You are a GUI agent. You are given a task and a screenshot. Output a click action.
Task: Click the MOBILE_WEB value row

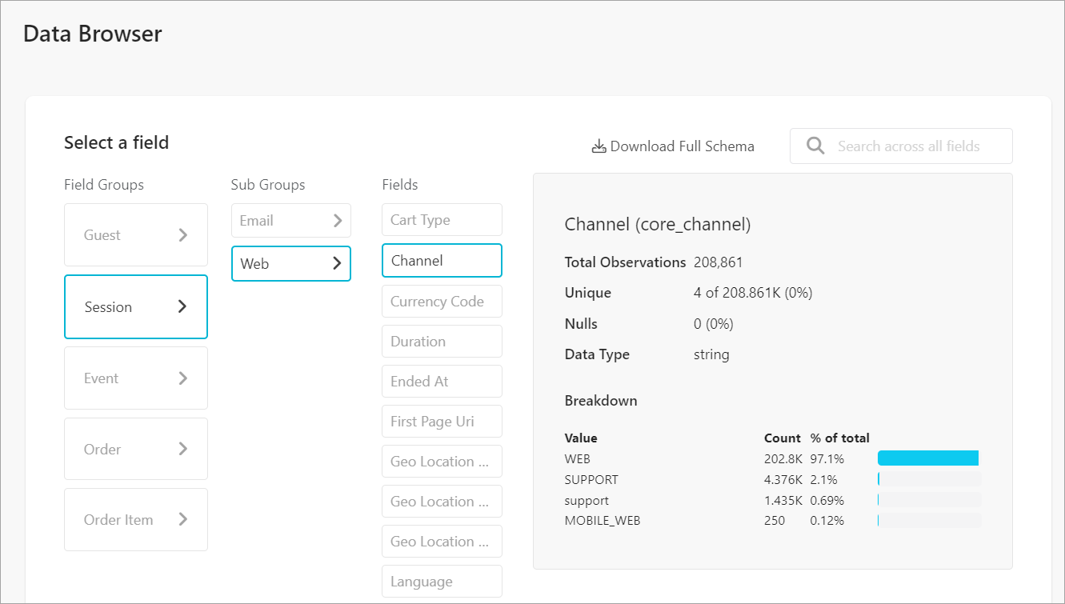(x=603, y=521)
